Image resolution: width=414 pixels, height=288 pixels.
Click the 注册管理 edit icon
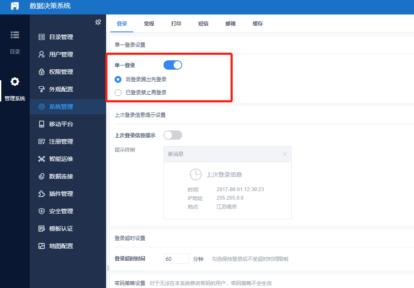coord(42,141)
